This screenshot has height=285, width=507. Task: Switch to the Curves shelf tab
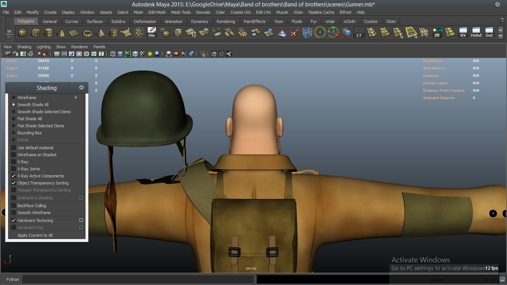72,22
